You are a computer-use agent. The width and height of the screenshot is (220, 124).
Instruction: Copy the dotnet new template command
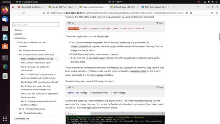point(160,23)
